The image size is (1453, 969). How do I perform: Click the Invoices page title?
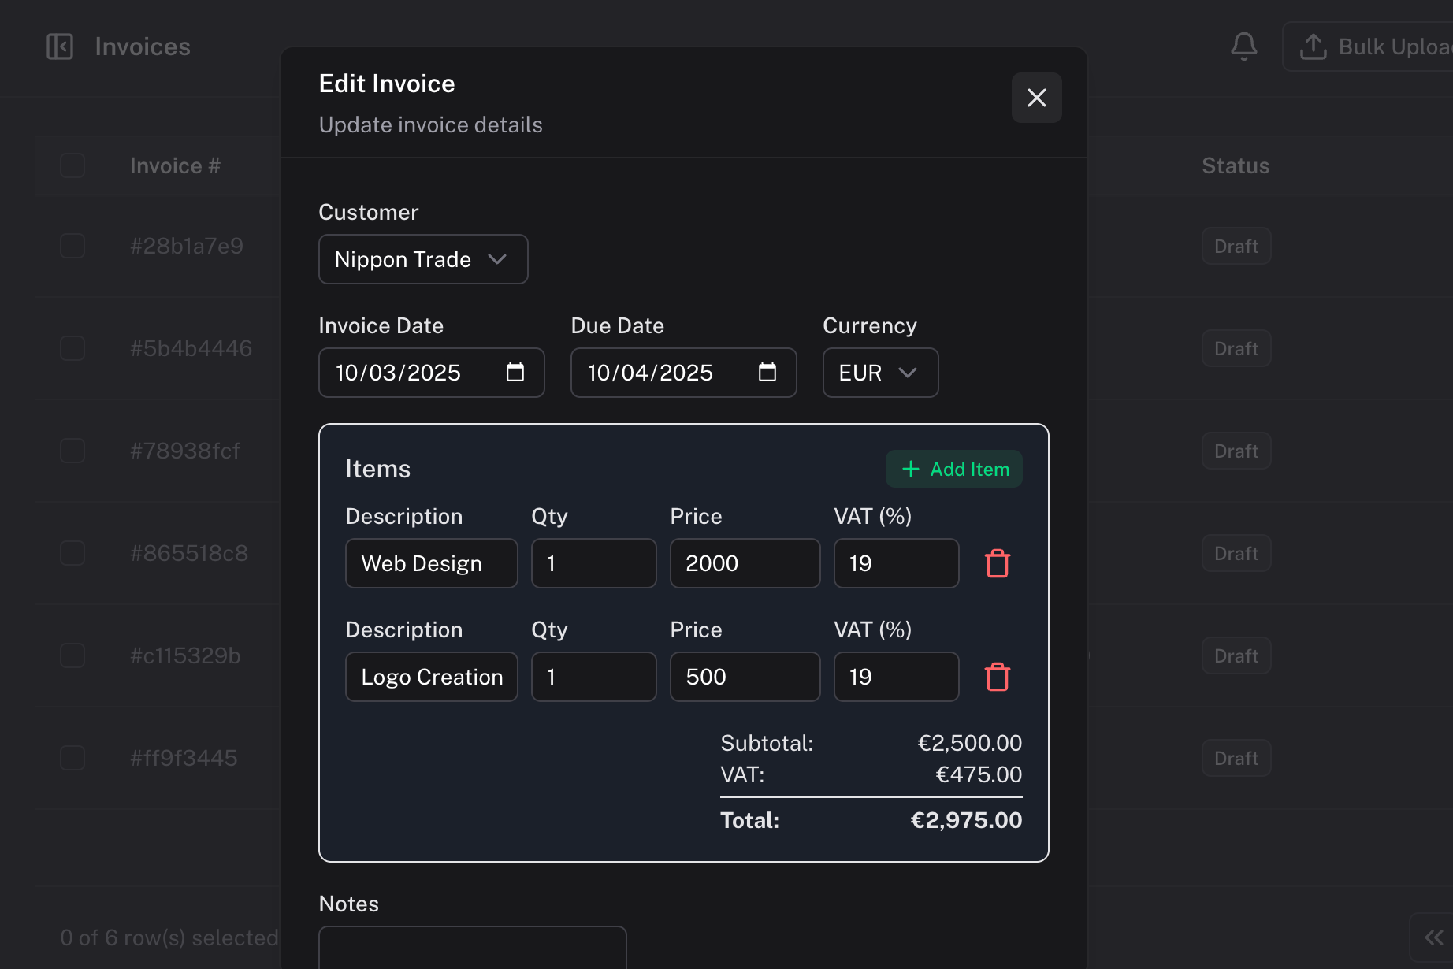coord(143,46)
